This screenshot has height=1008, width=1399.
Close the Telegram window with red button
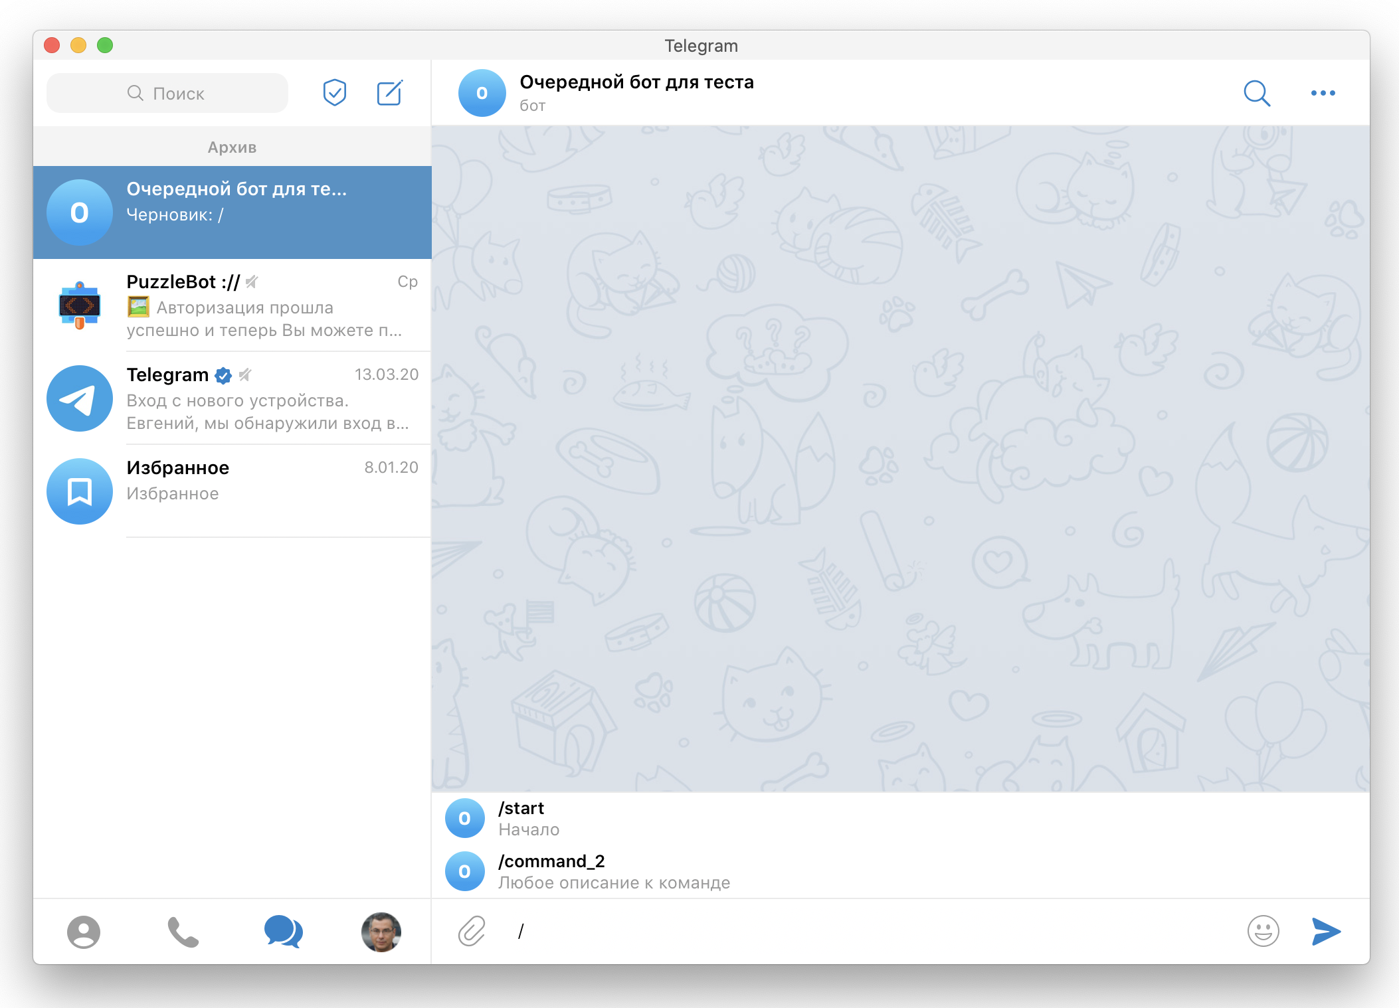point(52,45)
